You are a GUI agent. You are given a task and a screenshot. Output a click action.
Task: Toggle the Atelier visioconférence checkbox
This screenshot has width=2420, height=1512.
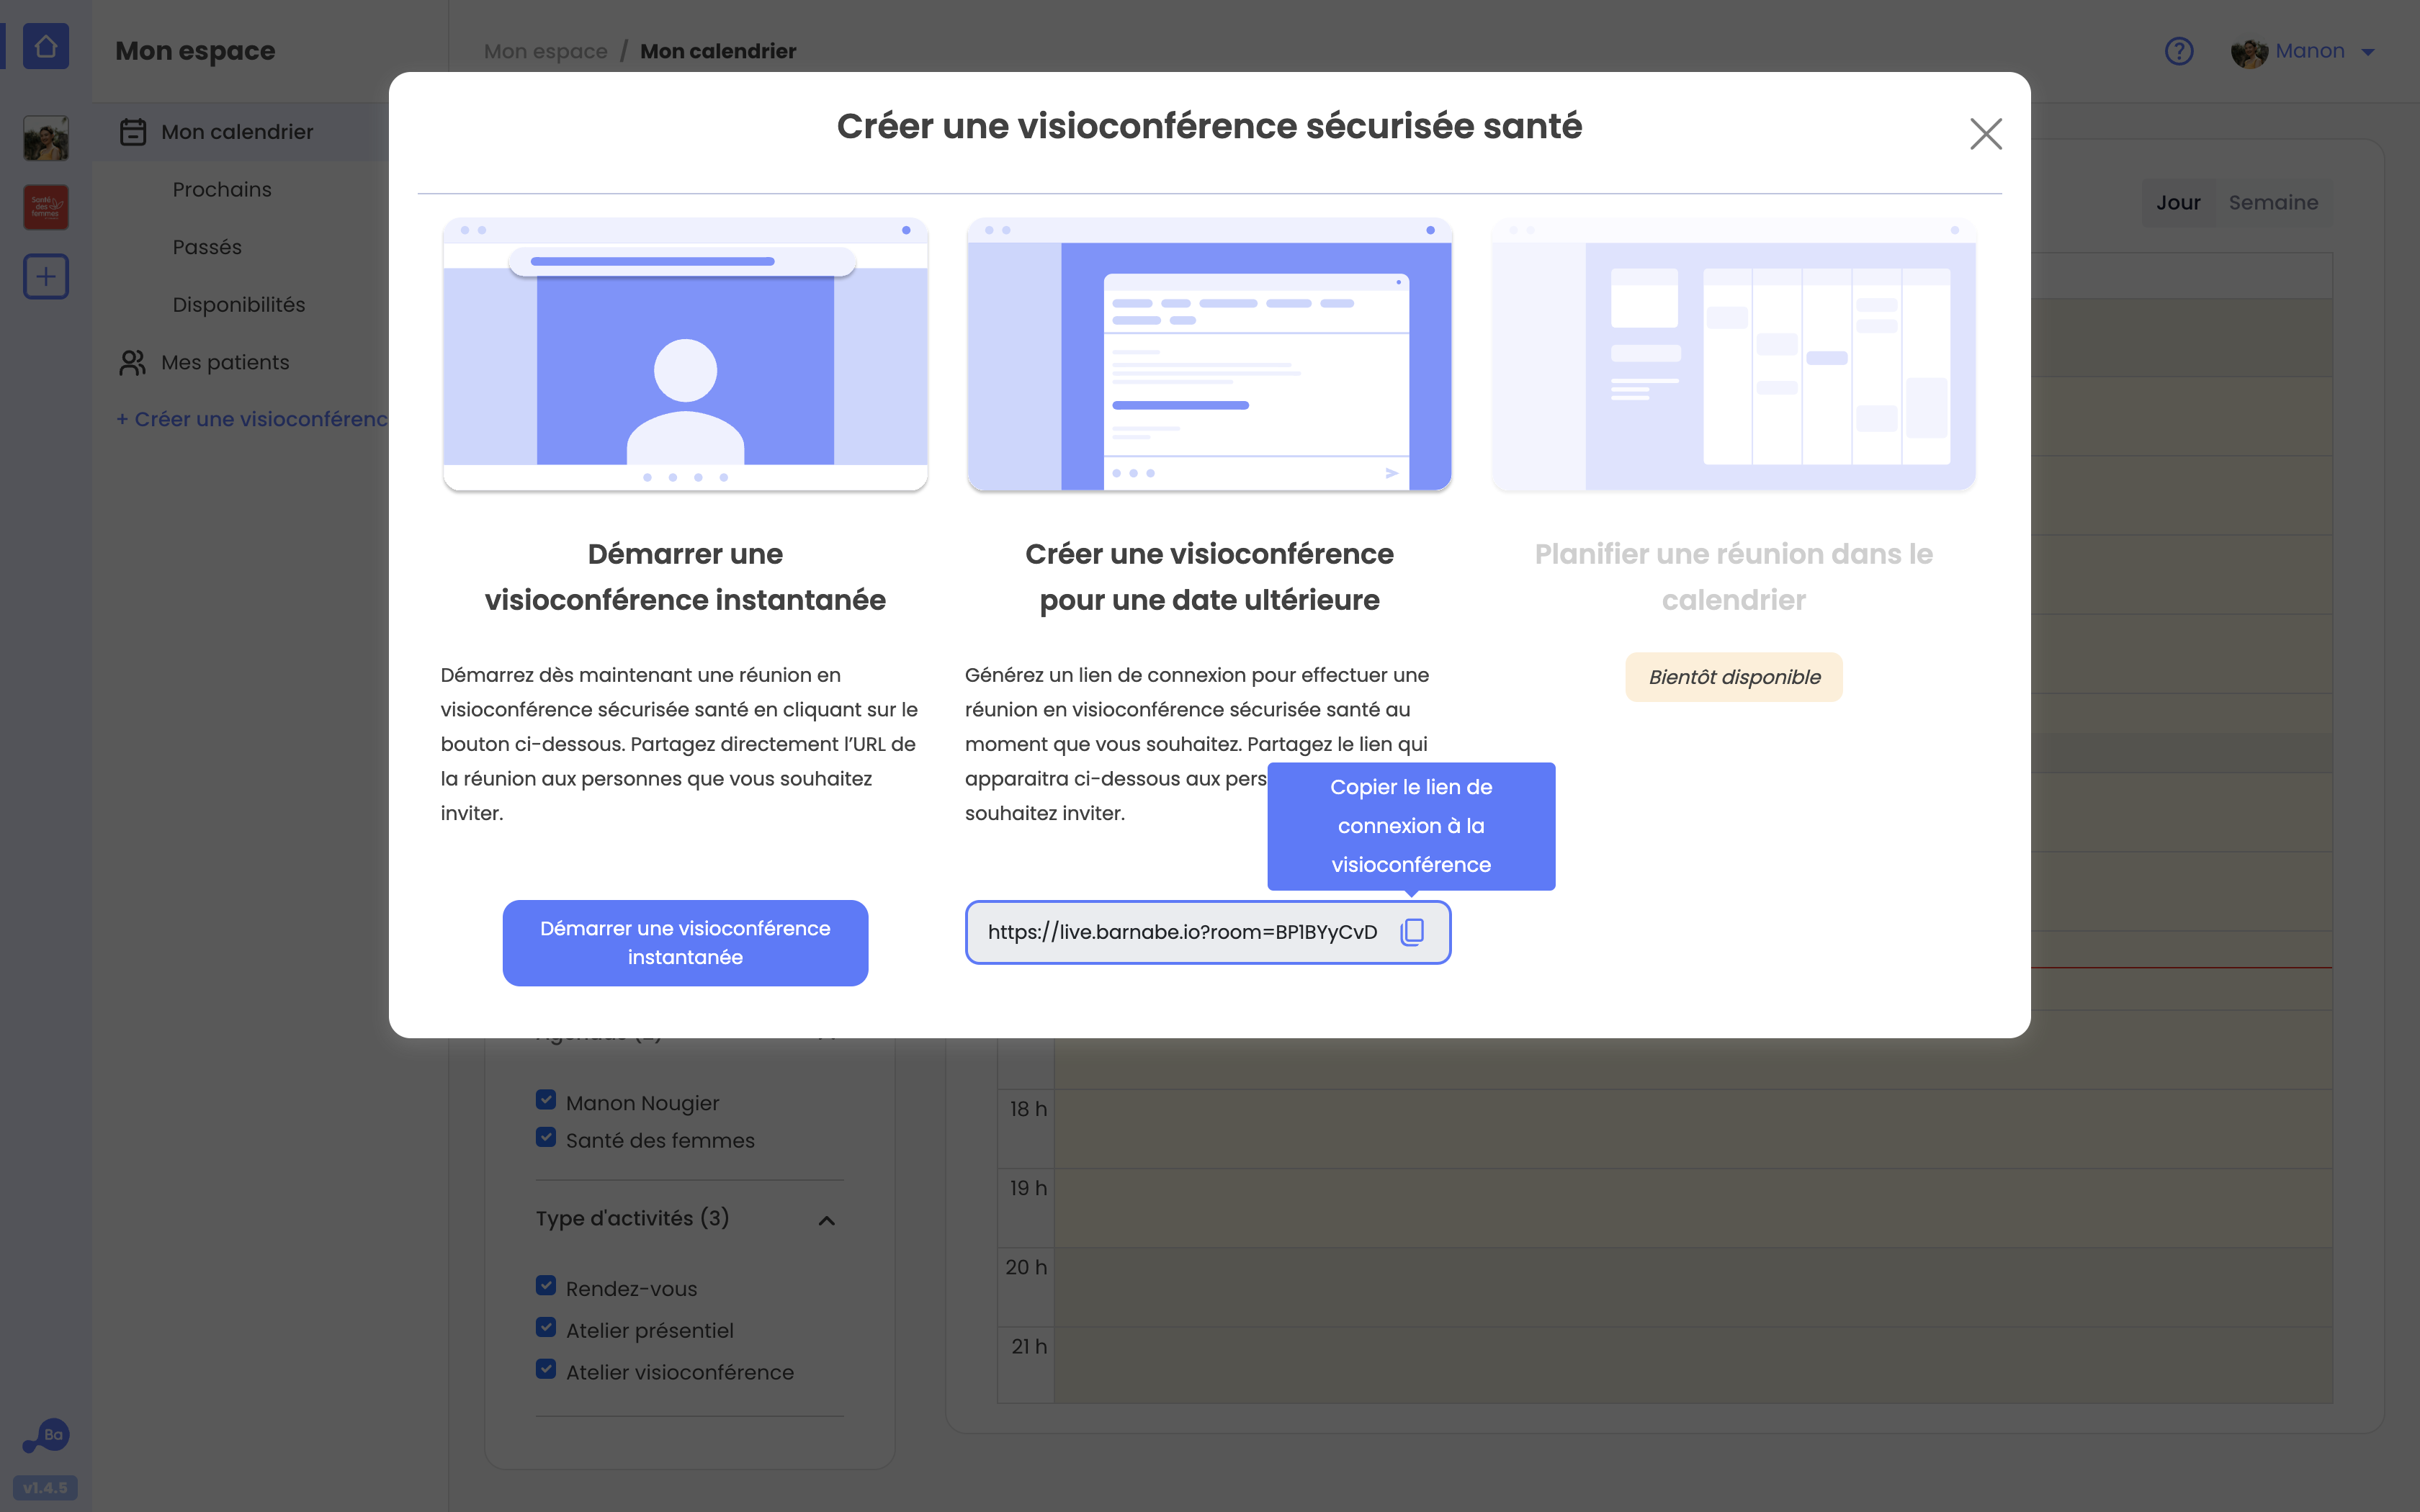546,1369
